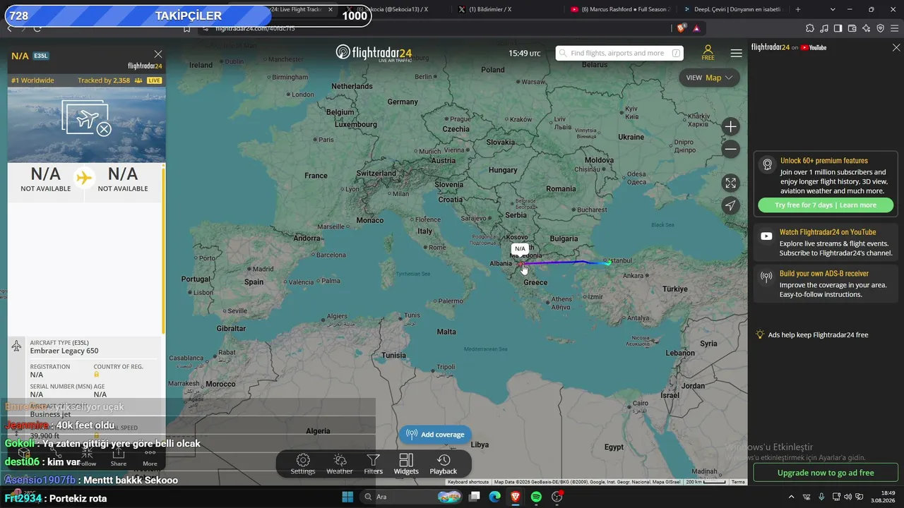Click Try free for 7 days button

pyautogui.click(x=825, y=205)
